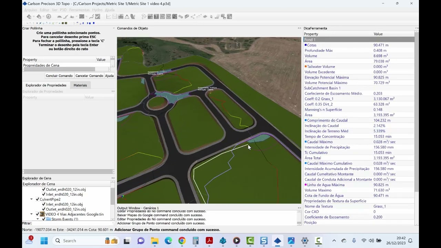Uncheck the Inlet checkbox under CulvertPipe2
The height and width of the screenshot is (248, 441).
(x=43, y=204)
